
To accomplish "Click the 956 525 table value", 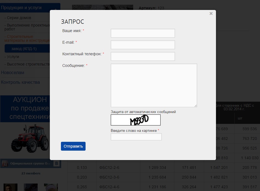I will pyautogui.click(x=250, y=148).
